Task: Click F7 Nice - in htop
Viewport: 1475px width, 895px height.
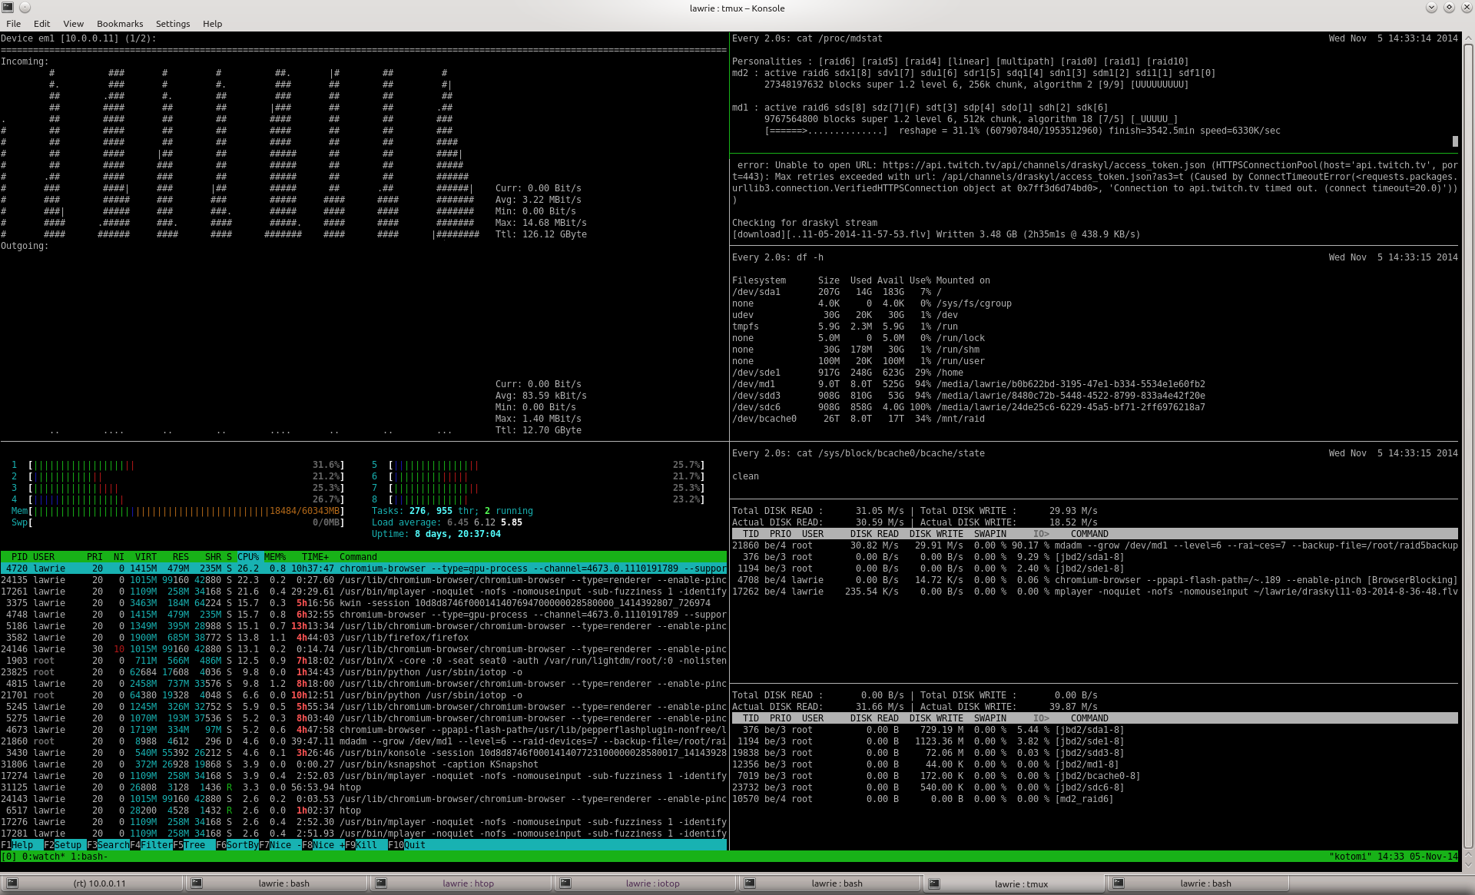Action: pos(280,845)
